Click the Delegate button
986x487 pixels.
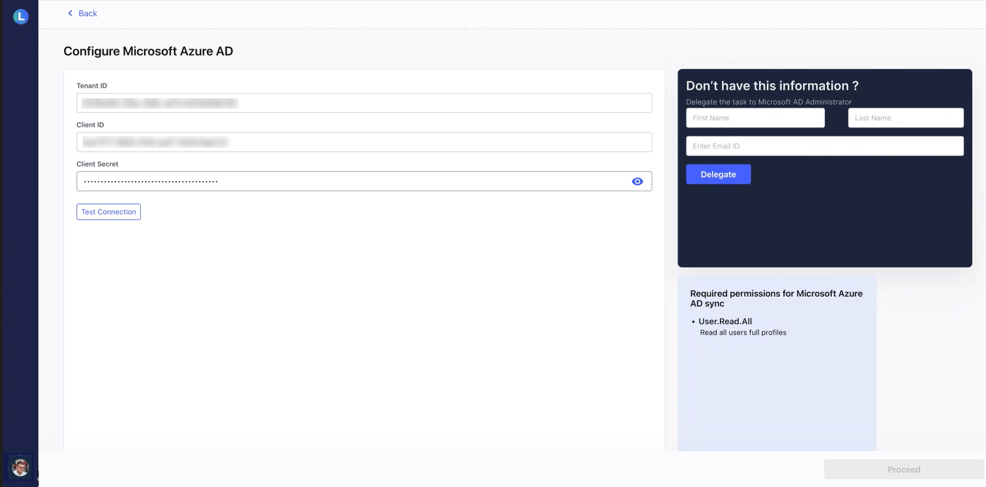pyautogui.click(x=718, y=175)
